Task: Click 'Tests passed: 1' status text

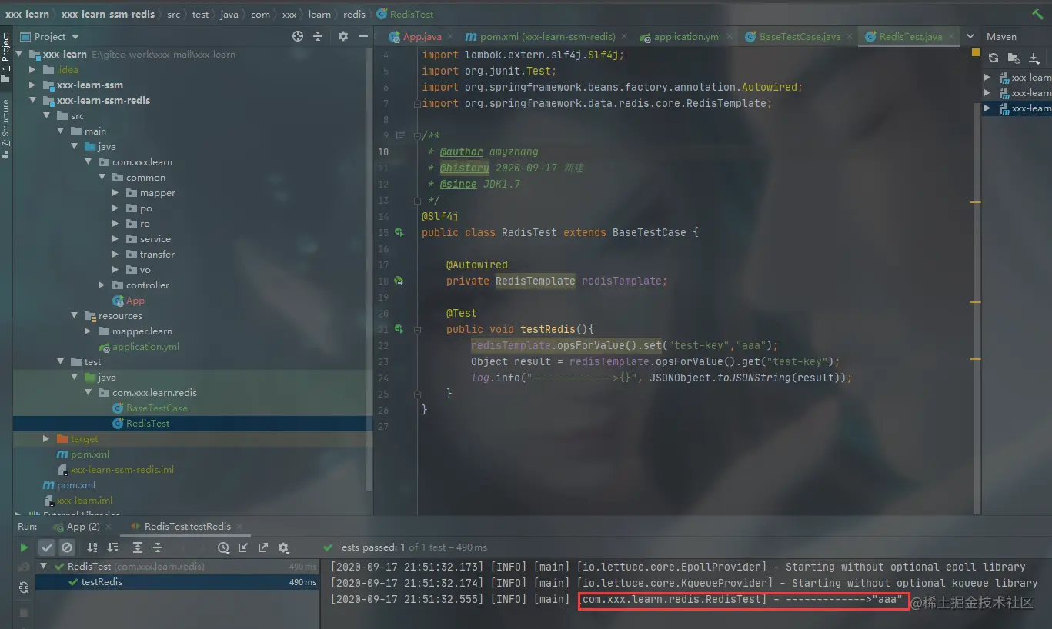Action: pyautogui.click(x=371, y=547)
